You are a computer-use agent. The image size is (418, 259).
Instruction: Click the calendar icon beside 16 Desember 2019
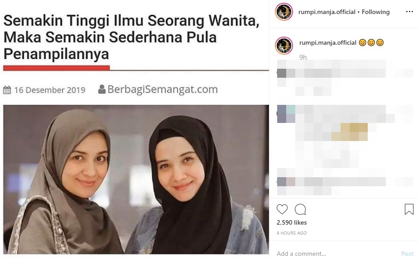pos(7,90)
